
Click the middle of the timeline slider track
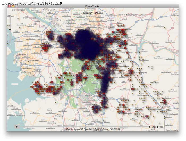coord(85,127)
